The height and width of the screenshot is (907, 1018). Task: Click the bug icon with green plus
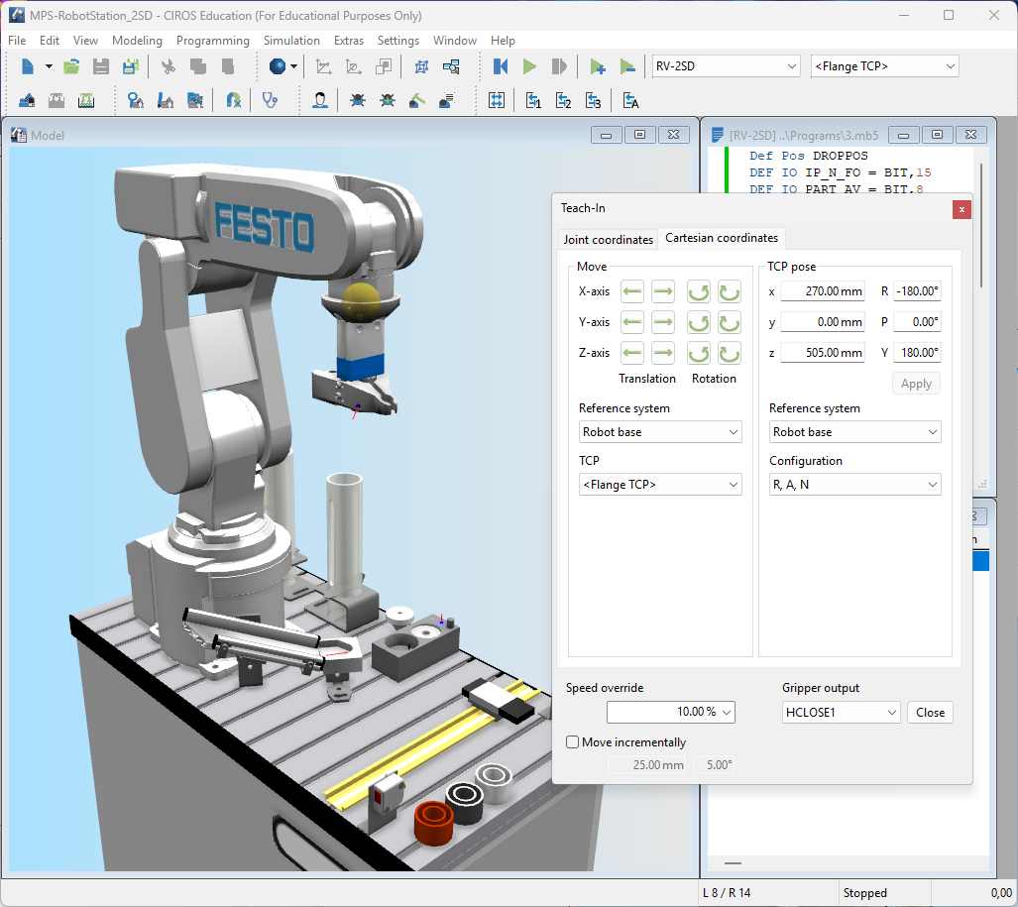point(387,101)
